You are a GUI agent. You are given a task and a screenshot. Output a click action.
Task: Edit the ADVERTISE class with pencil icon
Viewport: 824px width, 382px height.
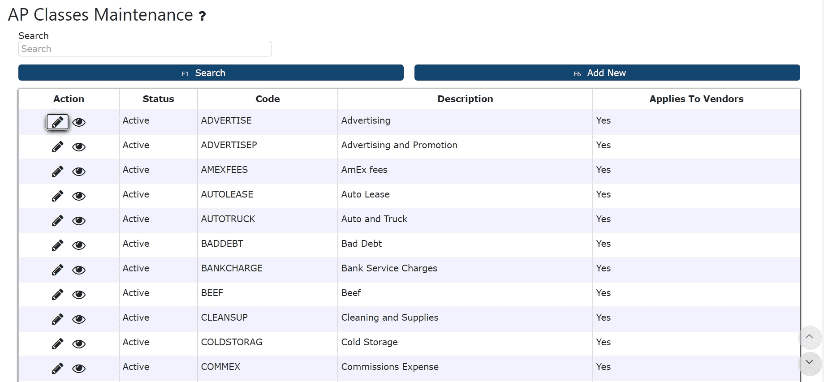(57, 122)
